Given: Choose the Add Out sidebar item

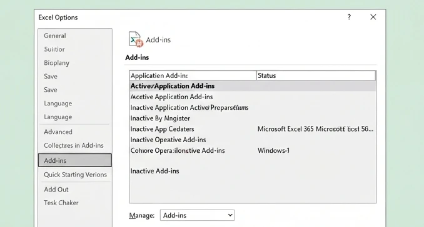Looking at the screenshot, I should coord(56,190).
